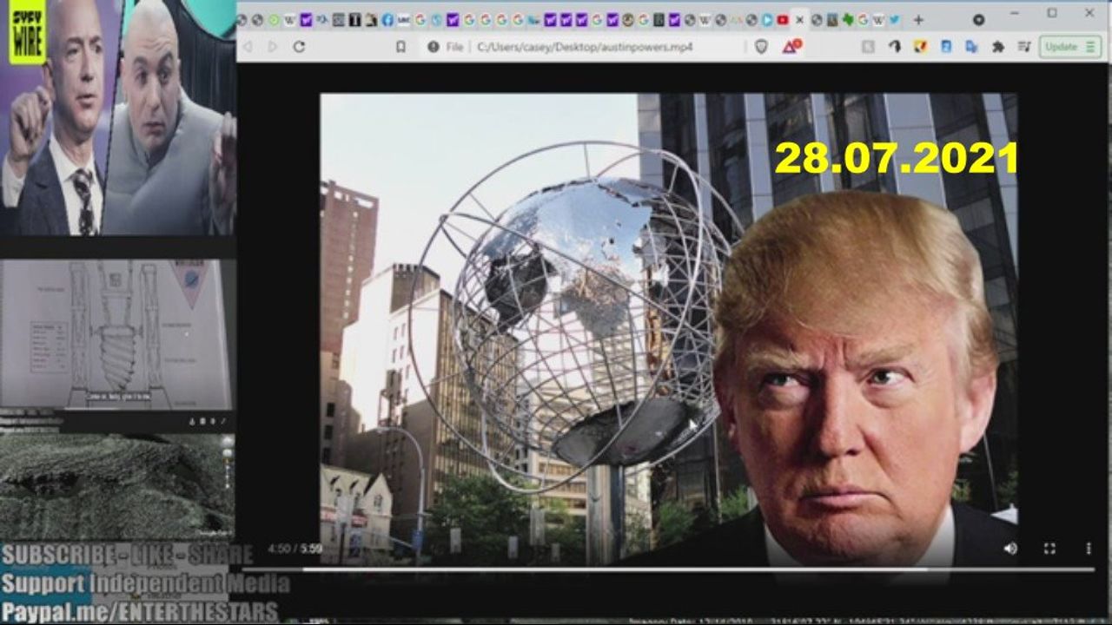Open the Extensions puzzle piece icon
This screenshot has height=625, width=1112.
click(x=998, y=47)
